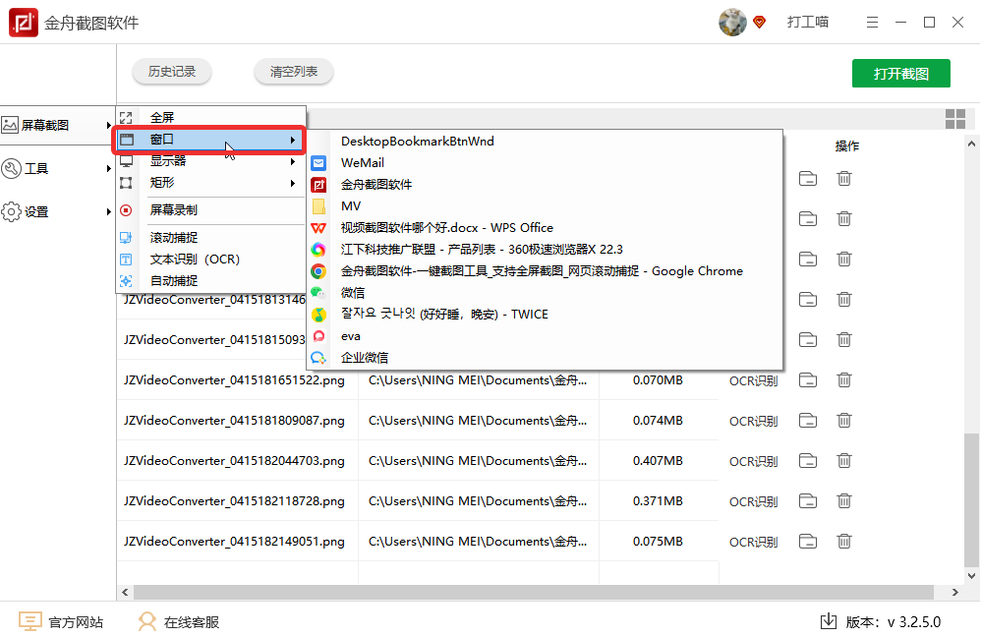Pick the eva window from the list

point(545,336)
